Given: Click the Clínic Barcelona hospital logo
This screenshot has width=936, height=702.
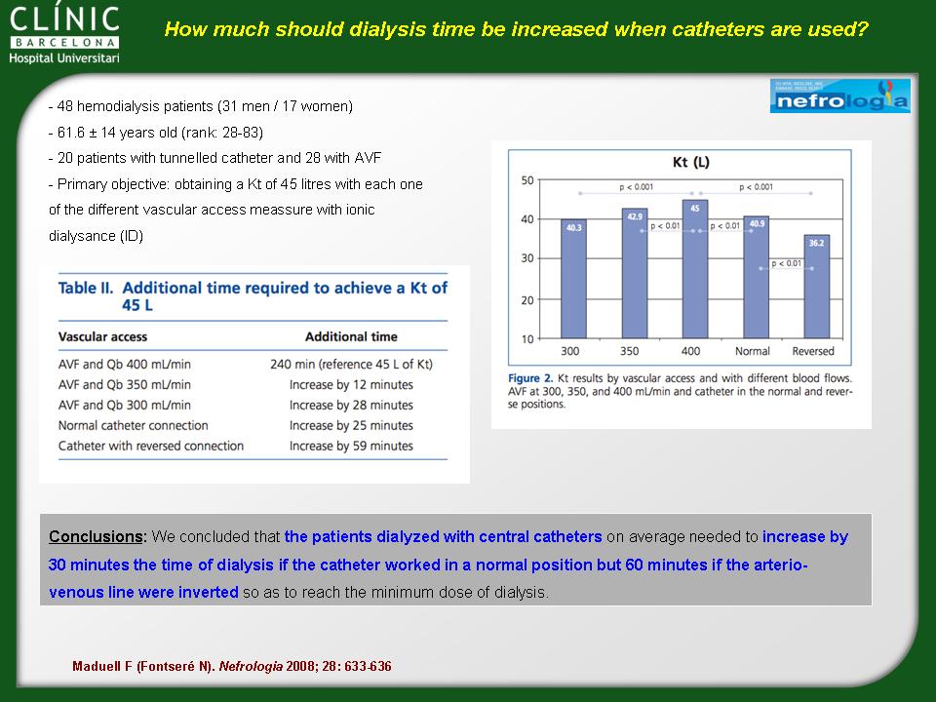Looking at the screenshot, I should (x=64, y=34).
